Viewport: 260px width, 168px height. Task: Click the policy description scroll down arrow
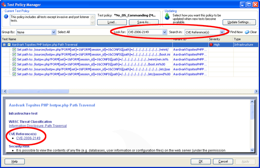point(93,22)
